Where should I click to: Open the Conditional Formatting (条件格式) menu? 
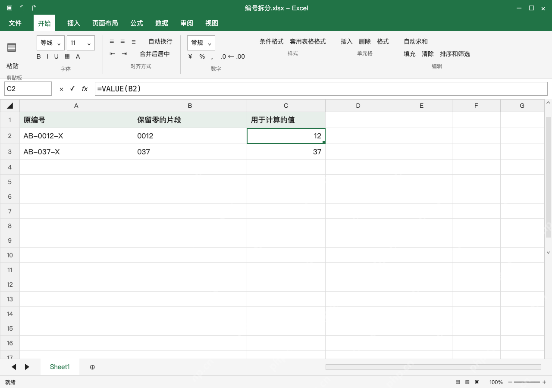(272, 41)
